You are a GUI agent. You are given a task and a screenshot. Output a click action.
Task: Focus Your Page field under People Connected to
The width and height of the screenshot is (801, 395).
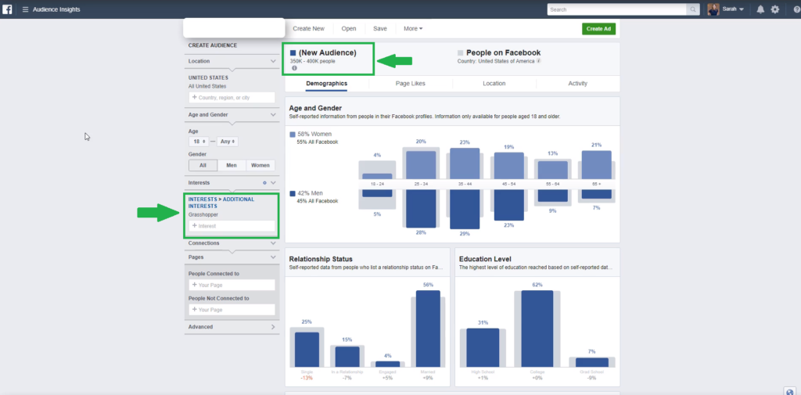tap(232, 285)
